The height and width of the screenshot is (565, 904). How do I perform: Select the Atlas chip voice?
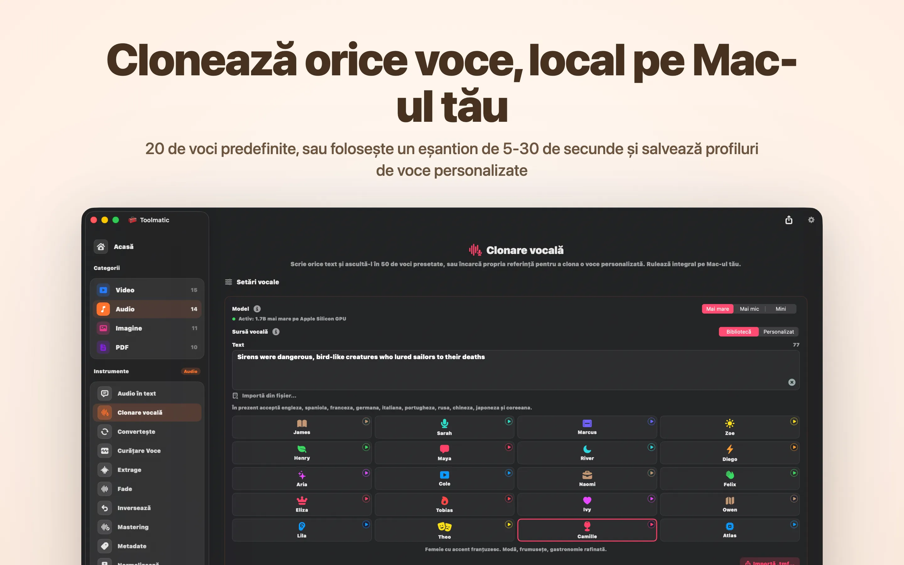click(x=730, y=530)
